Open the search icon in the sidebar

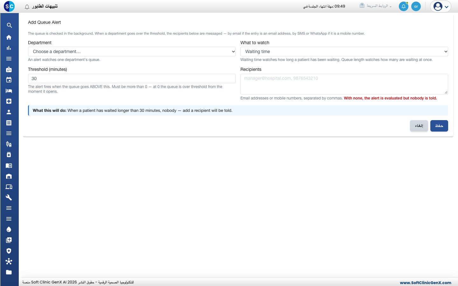[x=9, y=25]
